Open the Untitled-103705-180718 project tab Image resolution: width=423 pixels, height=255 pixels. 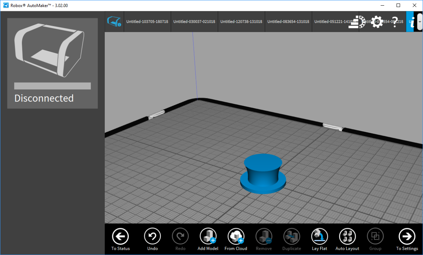pyautogui.click(x=147, y=22)
